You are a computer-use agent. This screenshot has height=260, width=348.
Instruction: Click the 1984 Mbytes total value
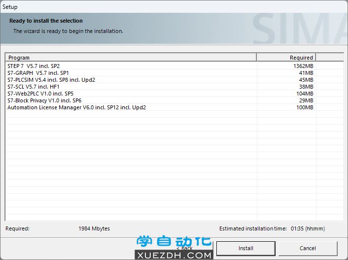tap(94, 228)
